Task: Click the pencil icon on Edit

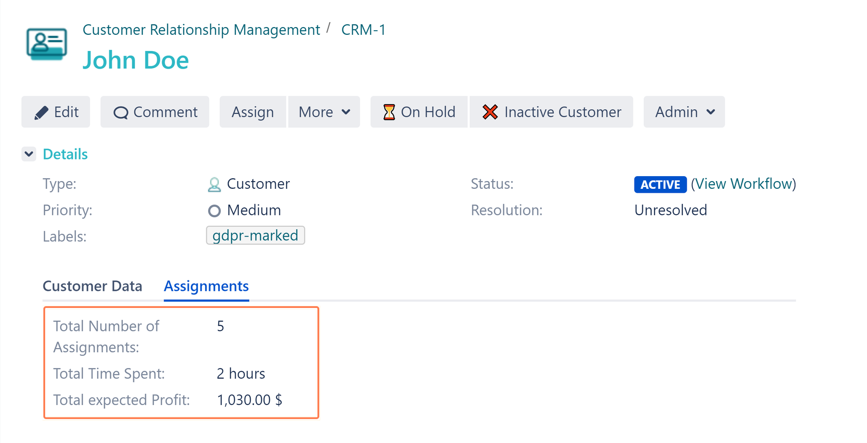Action: tap(41, 112)
